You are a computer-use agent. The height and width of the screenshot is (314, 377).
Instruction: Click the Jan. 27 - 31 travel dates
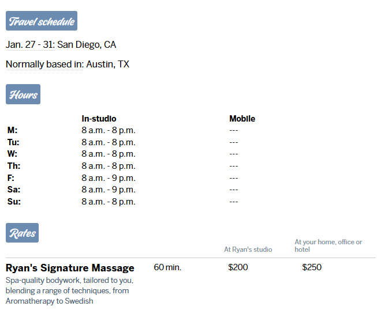[29, 44]
